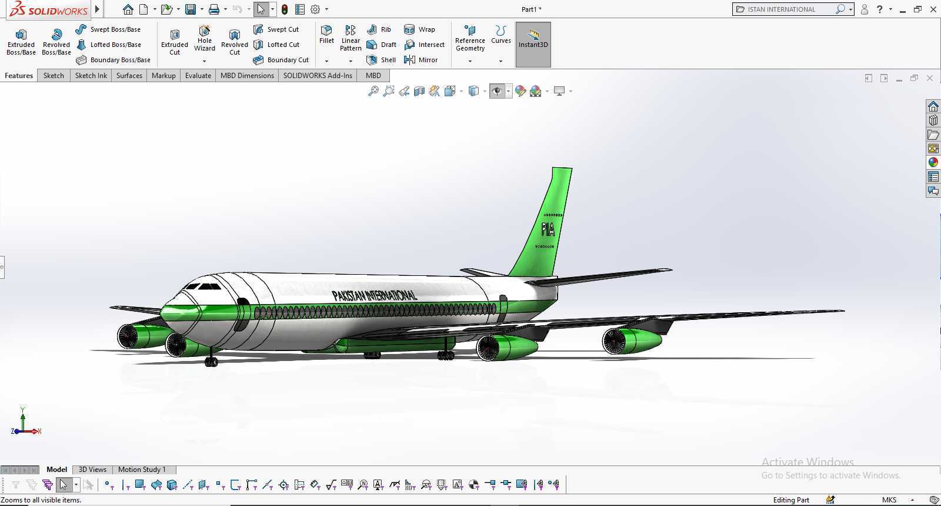Viewport: 941px width, 506px height.
Task: Open Design Library in right task pane
Action: pyautogui.click(x=933, y=120)
